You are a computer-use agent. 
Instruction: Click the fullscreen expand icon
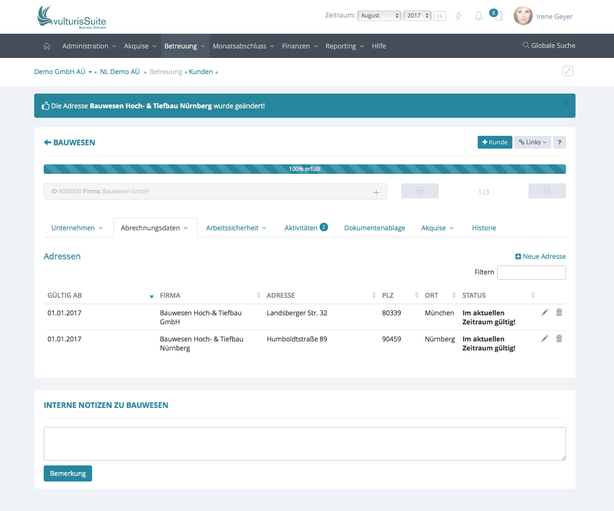(567, 71)
